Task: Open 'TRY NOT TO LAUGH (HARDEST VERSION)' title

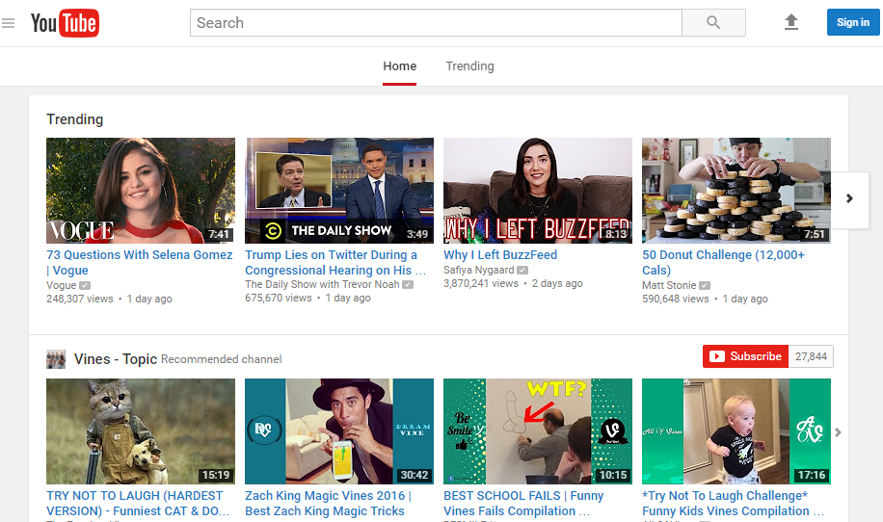Action: (138, 504)
